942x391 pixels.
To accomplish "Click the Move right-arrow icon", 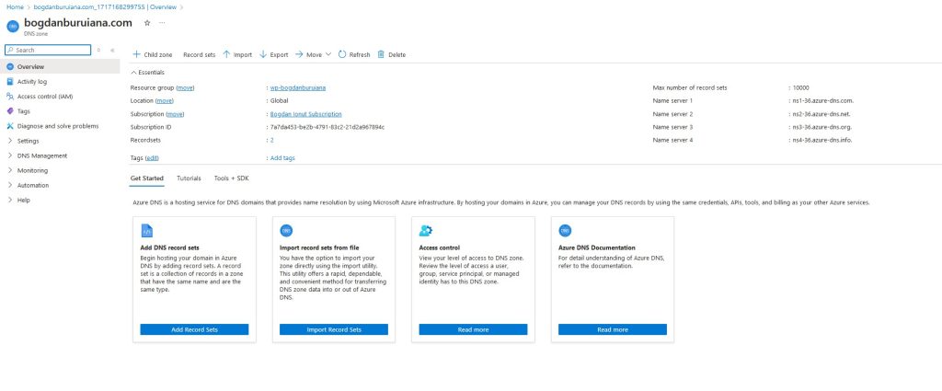I will click(299, 54).
